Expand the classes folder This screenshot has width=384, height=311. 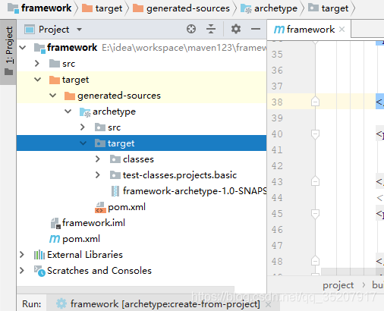click(x=98, y=159)
